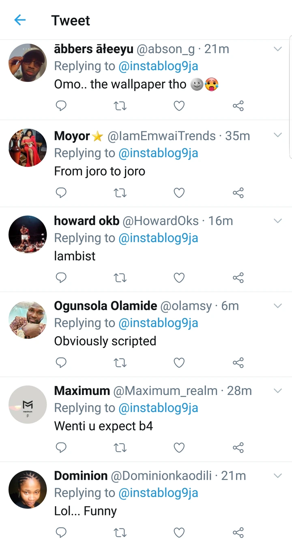Go back using the top-left arrow
Image resolution: width=292 pixels, height=545 pixels.
(20, 20)
